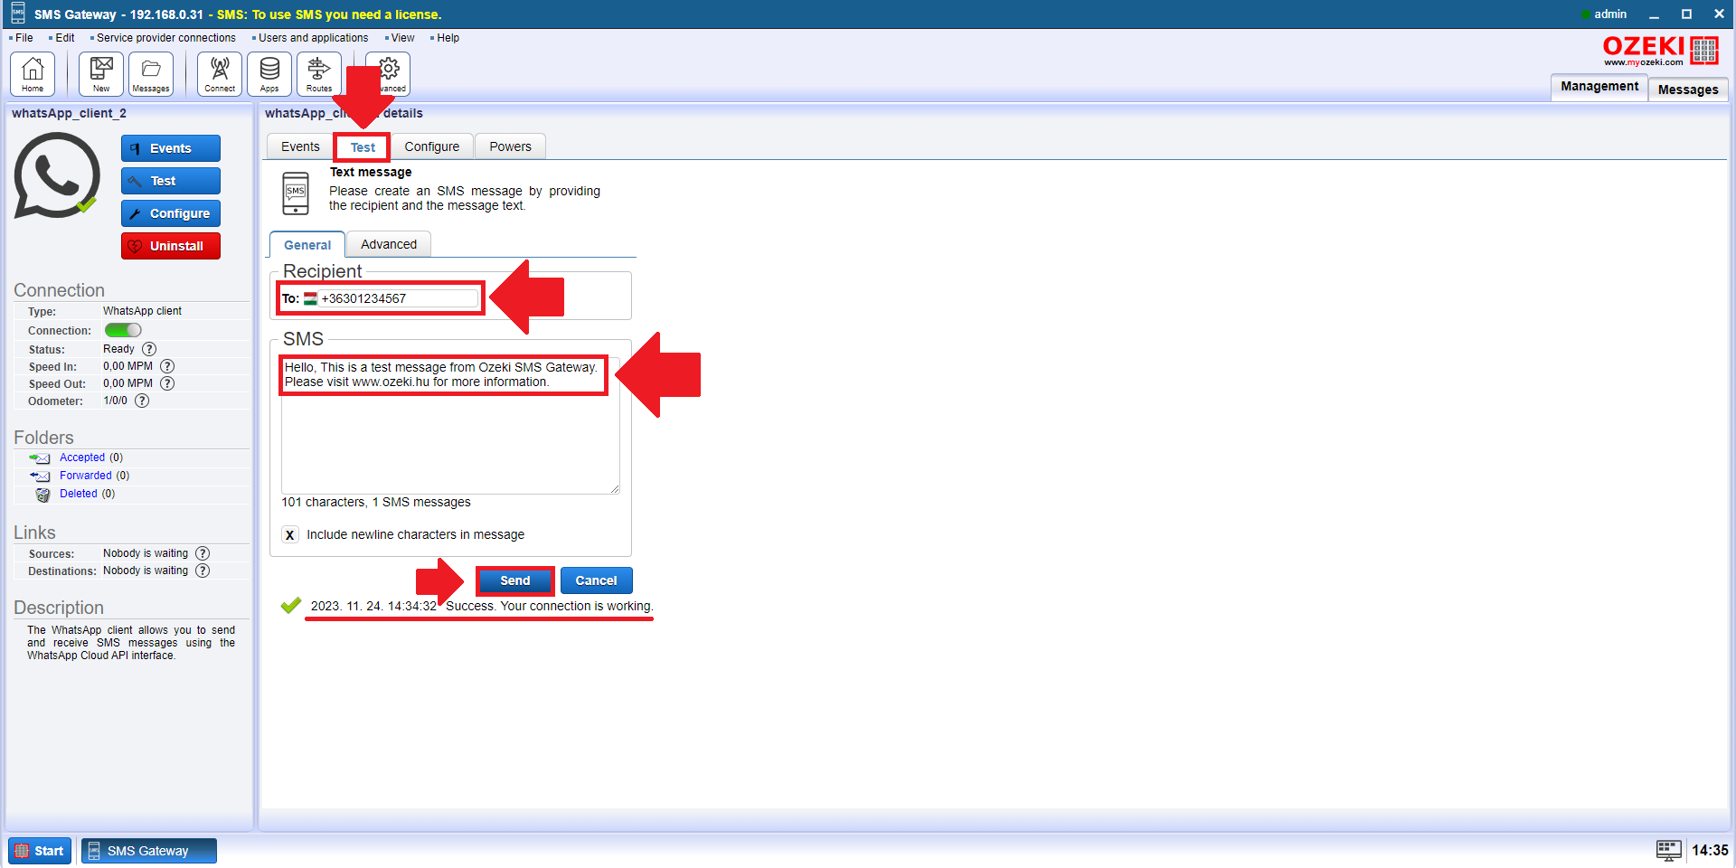Click inside the SMS message text area

pos(450,425)
